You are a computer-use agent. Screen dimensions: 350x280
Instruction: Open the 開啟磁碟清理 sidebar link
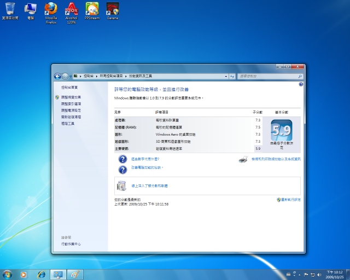71,117
